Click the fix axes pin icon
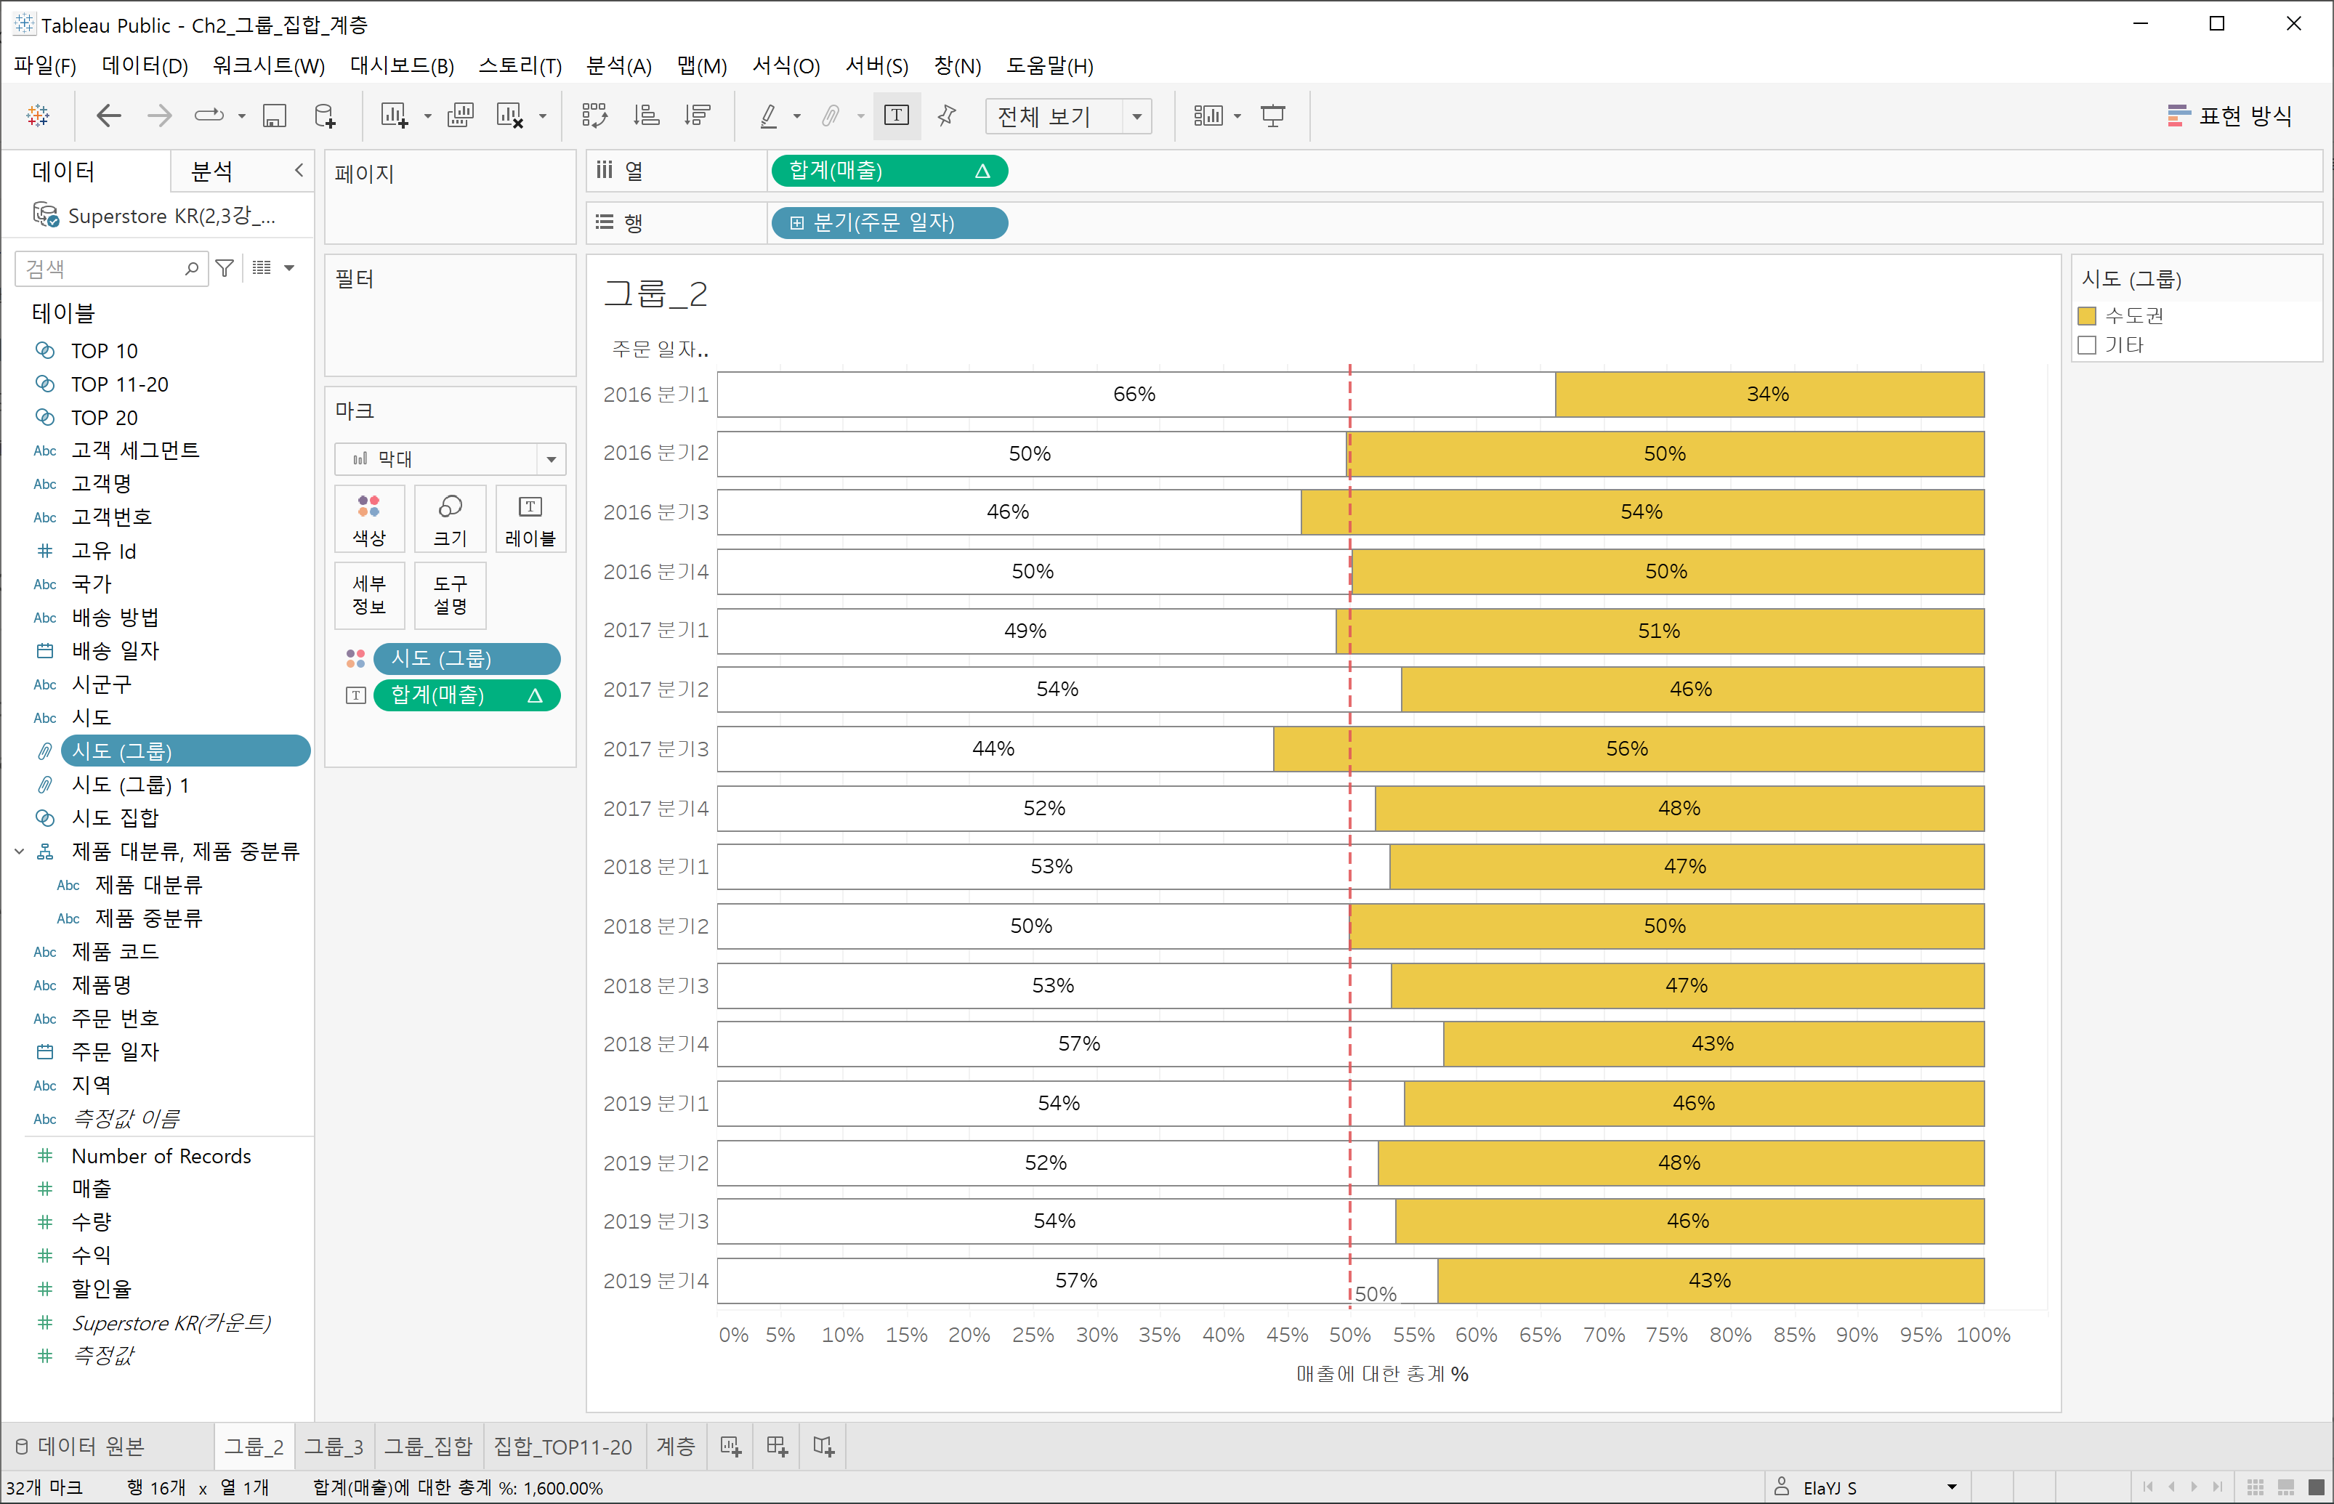The image size is (2334, 1504). pos(946,116)
